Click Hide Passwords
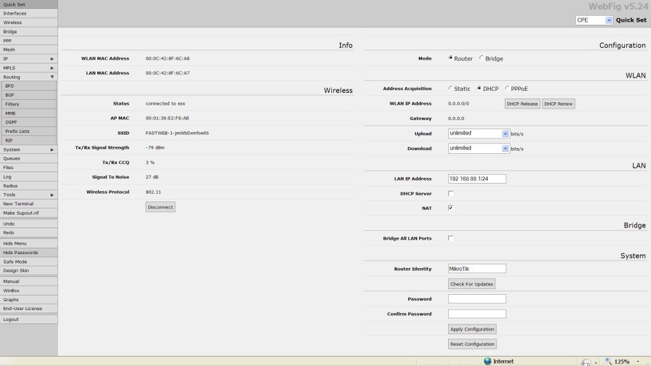 [29, 252]
